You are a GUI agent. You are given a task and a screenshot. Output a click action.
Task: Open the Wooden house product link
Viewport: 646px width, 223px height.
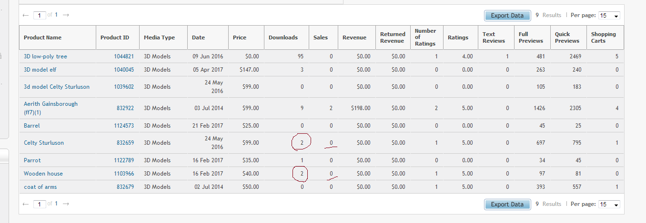pyautogui.click(x=43, y=174)
